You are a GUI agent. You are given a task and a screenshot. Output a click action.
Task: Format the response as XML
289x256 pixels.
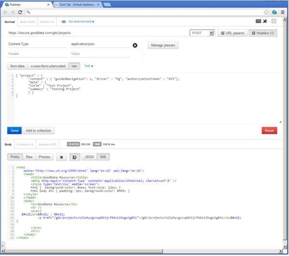pos(103,157)
